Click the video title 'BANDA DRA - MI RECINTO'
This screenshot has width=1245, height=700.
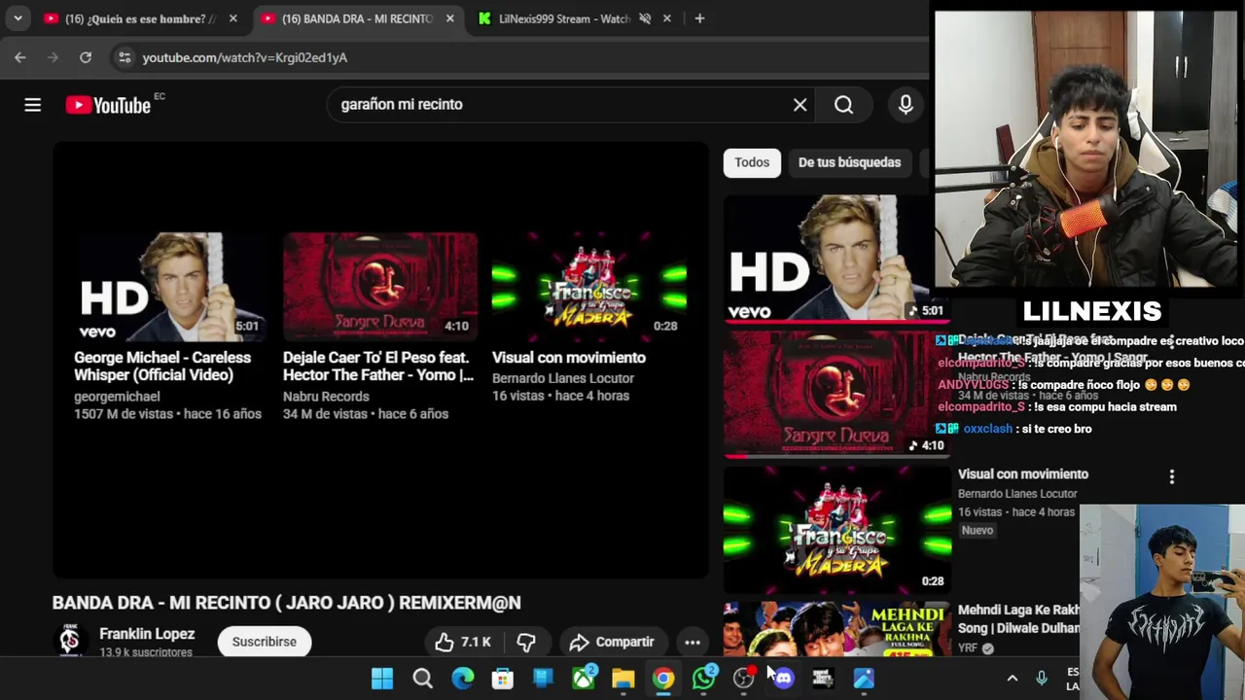287,603
